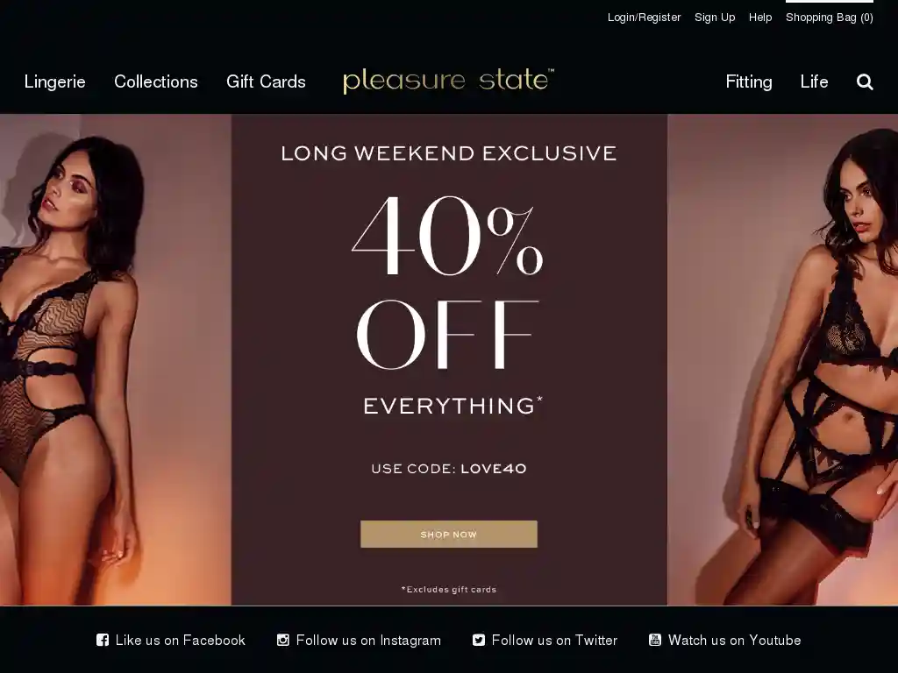Click the Youtube icon in footer
This screenshot has width=898, height=673.
[x=654, y=640]
